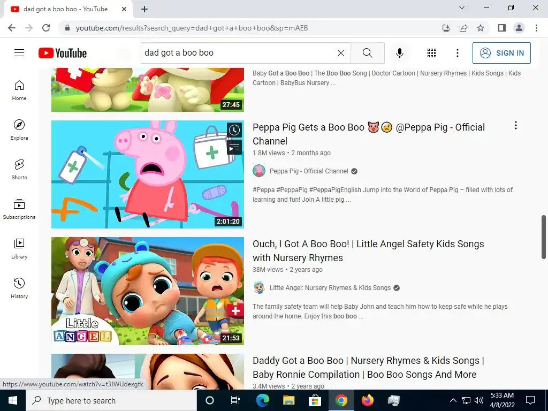Show hidden system tray icons
The height and width of the screenshot is (411, 548).
(453, 400)
